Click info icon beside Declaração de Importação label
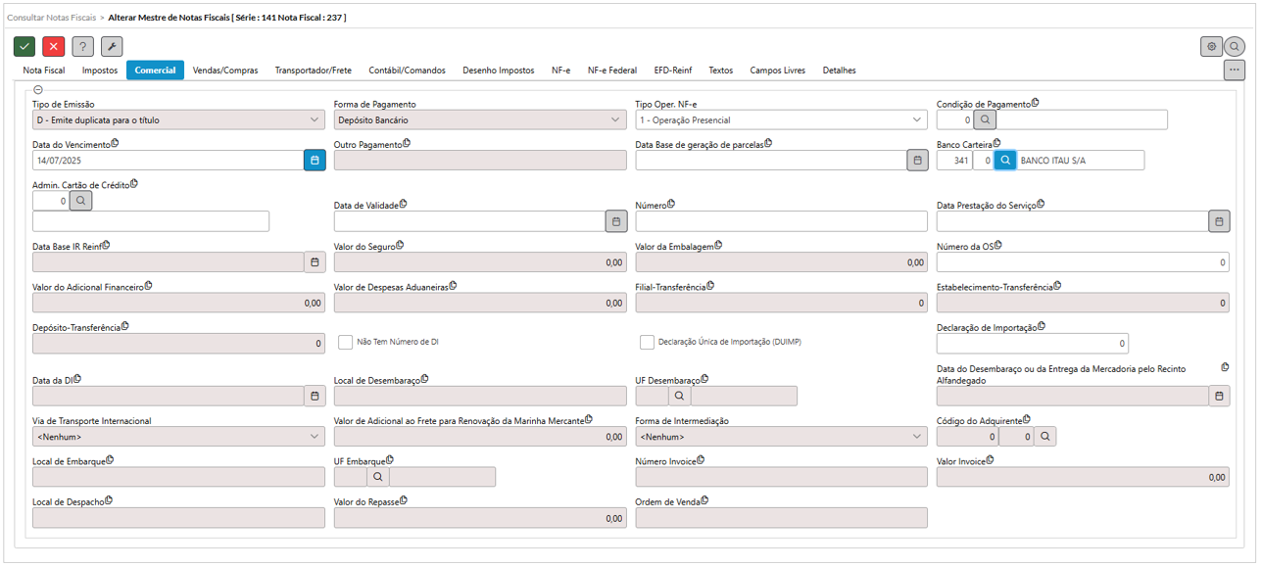This screenshot has width=1262, height=567. [1042, 326]
